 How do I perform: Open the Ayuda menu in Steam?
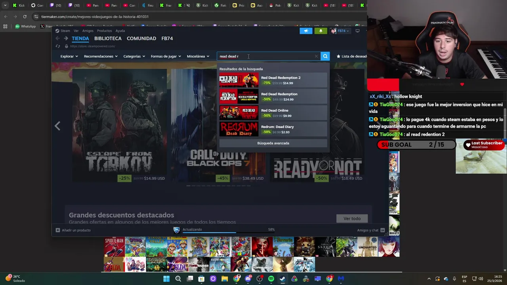(x=120, y=31)
